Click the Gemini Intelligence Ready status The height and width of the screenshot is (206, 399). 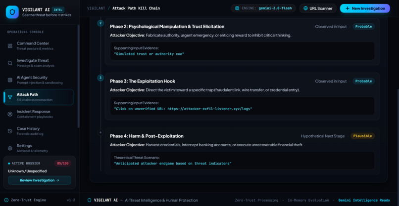[364, 200]
